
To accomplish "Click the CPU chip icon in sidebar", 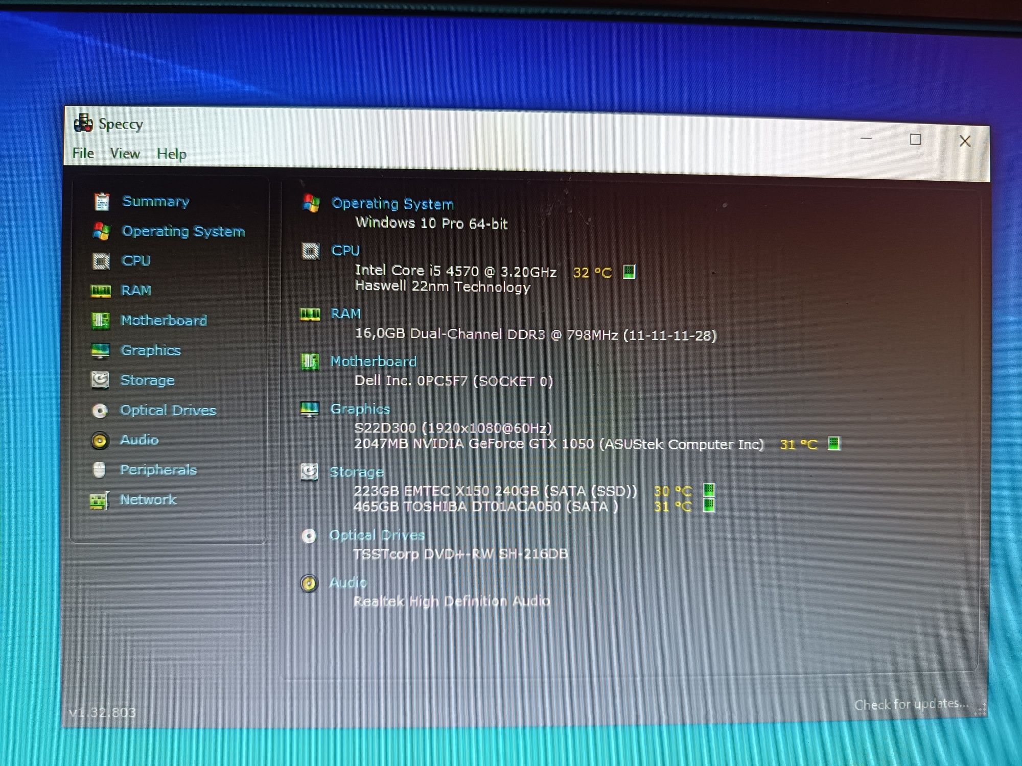I will pyautogui.click(x=101, y=261).
